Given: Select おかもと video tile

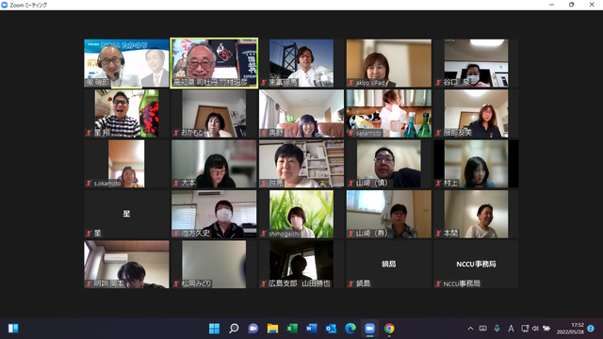Looking at the screenshot, I should pos(214,113).
